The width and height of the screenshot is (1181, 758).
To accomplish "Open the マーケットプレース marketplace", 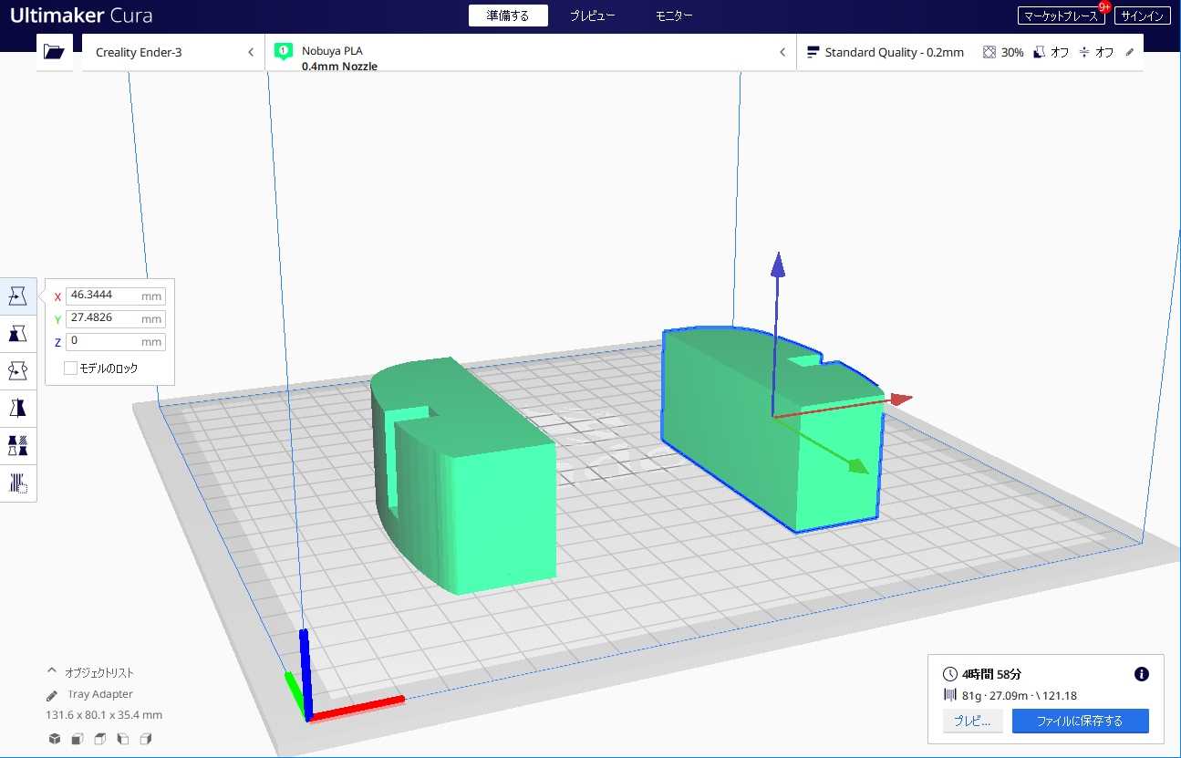I will [1060, 16].
